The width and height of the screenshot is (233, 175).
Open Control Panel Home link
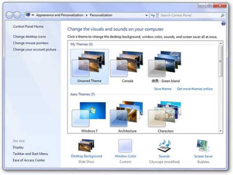[28, 27]
